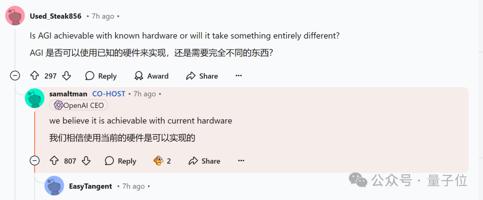Viewport: 483px width, 200px height.
Task: Share samaltman's reply
Action: pos(204,161)
